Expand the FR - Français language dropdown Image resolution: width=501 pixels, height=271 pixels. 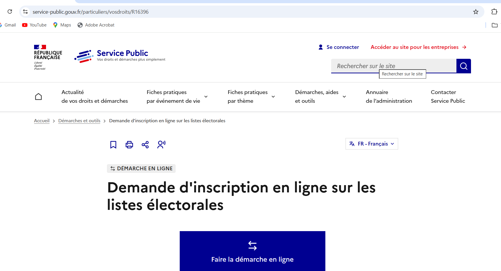coord(372,144)
